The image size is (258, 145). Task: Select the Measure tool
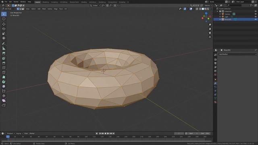pos(4,48)
